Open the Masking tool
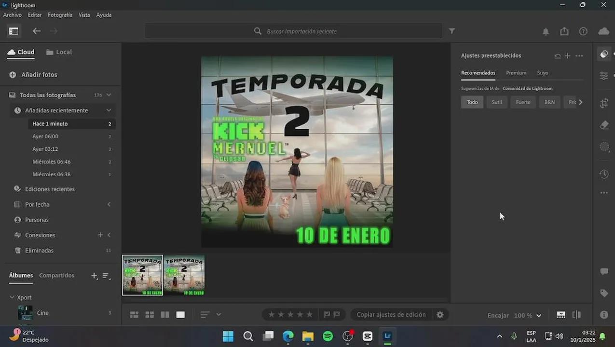Image resolution: width=615 pixels, height=347 pixels. 604,147
